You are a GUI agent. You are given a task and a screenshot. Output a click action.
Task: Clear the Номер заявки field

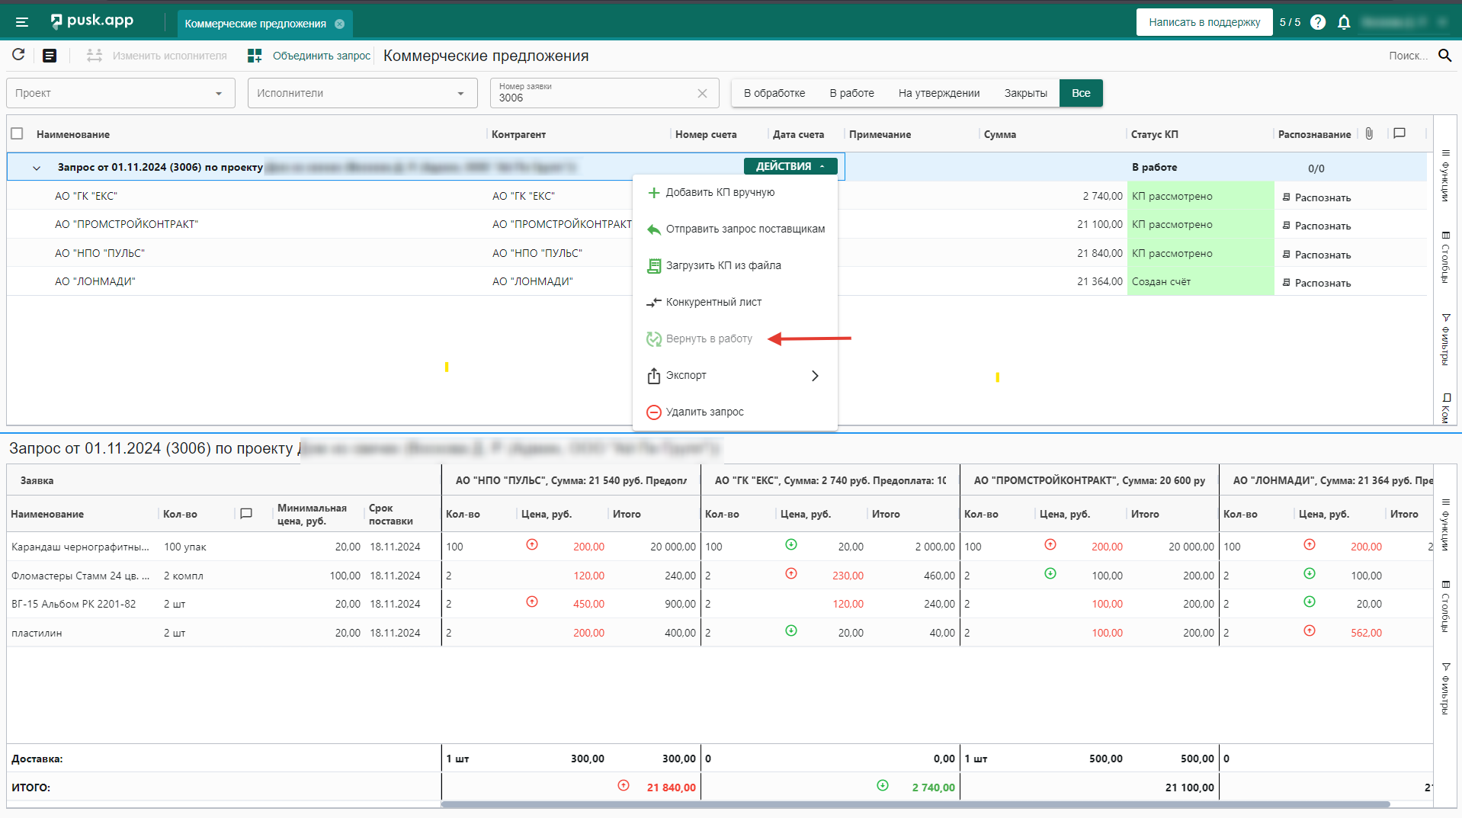coord(702,93)
